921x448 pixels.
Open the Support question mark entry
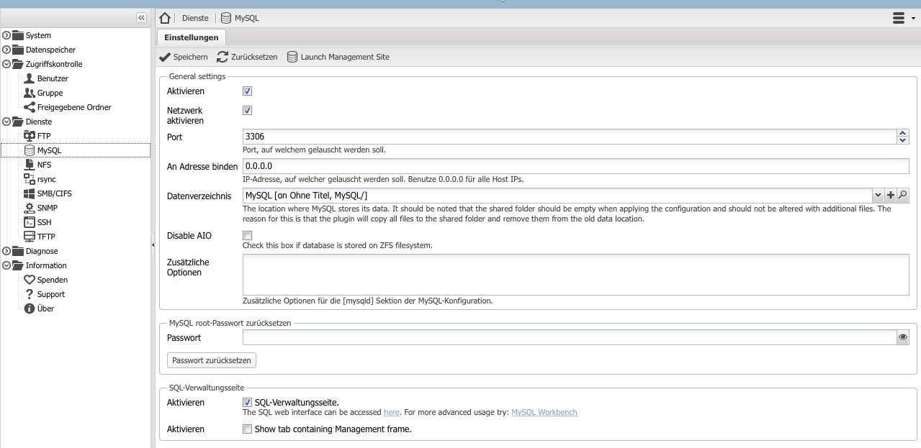[x=30, y=294]
